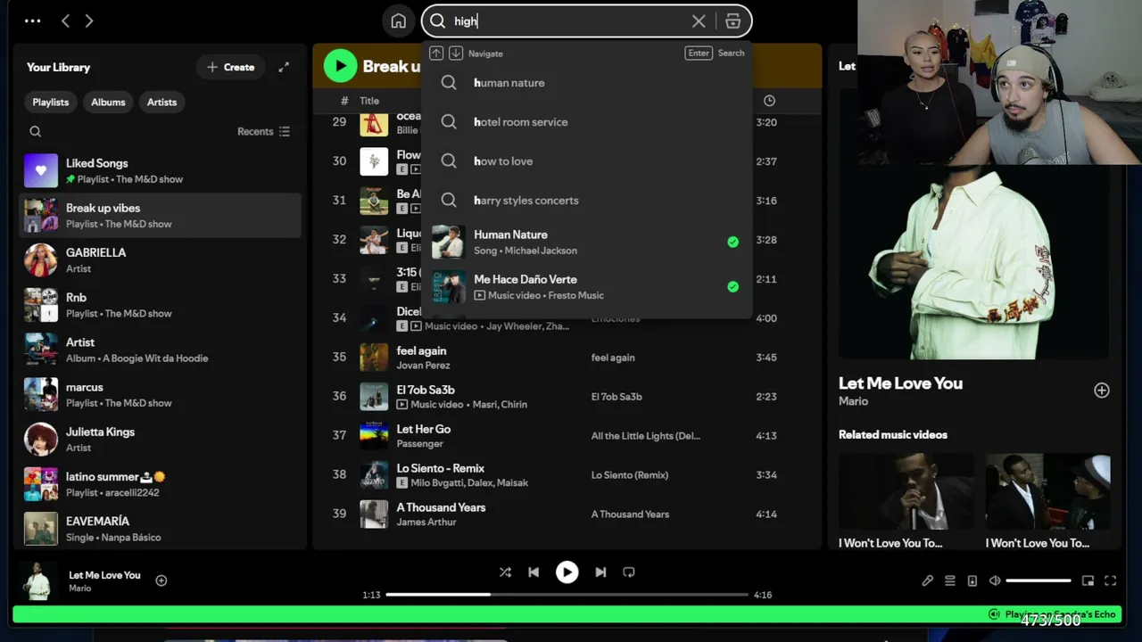Open the three-dot app menu

[x=33, y=21]
